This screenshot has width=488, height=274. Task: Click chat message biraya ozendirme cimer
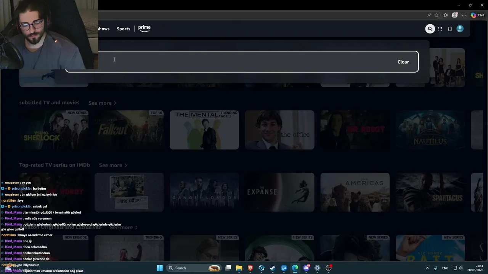[x=35, y=235]
